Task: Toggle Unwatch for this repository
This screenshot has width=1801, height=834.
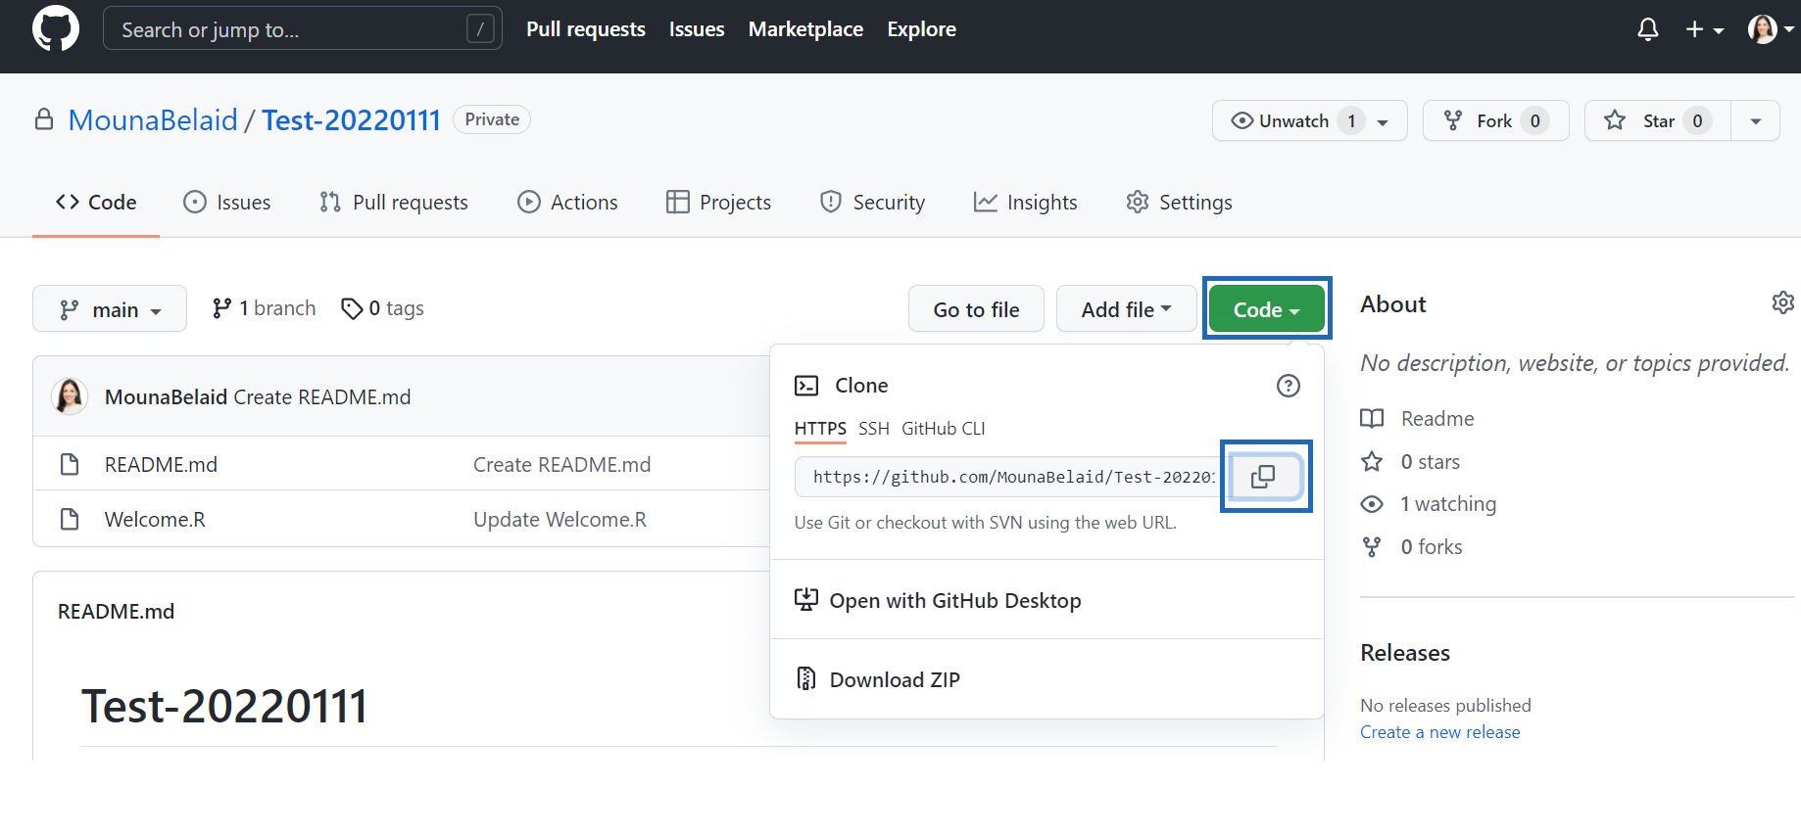Action: (x=1309, y=120)
